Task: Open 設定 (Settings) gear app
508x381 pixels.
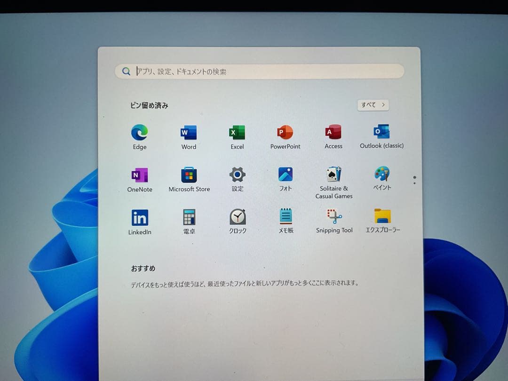Action: 237,179
